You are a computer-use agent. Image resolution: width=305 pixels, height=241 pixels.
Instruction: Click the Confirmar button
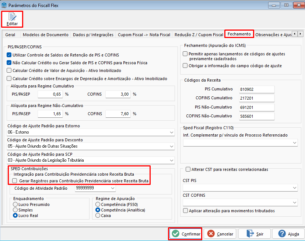[x=185, y=234]
